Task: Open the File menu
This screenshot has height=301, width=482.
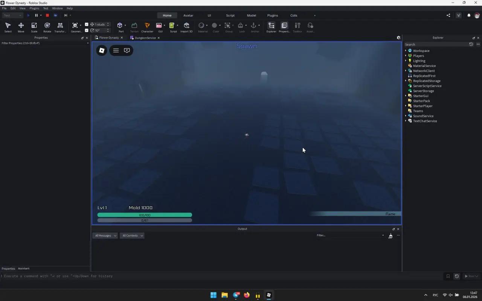Action: point(5,8)
